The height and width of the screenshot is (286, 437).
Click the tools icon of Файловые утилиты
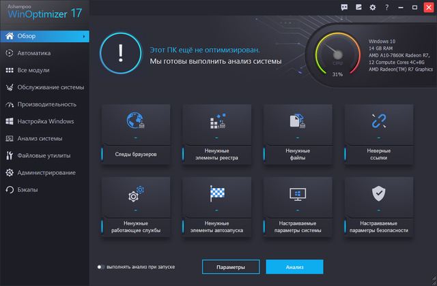(10, 156)
